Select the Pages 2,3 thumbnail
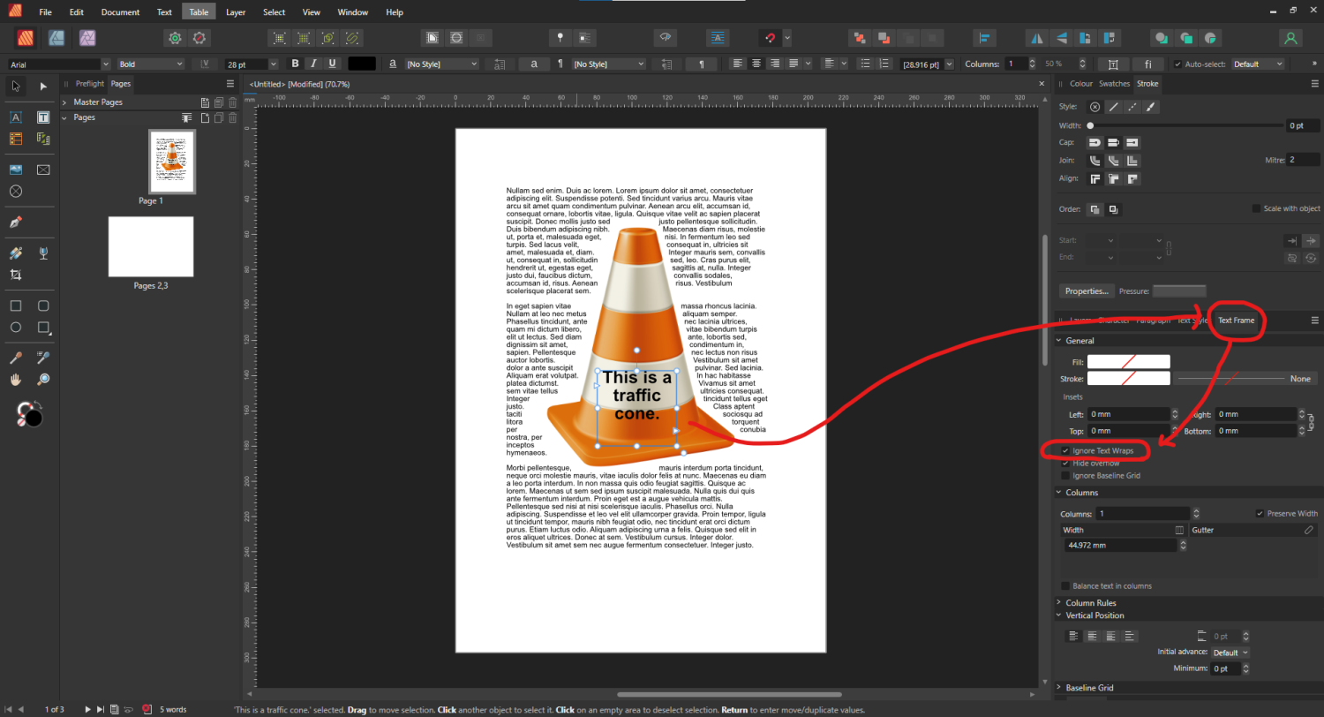The width and height of the screenshot is (1324, 717). tap(150, 246)
